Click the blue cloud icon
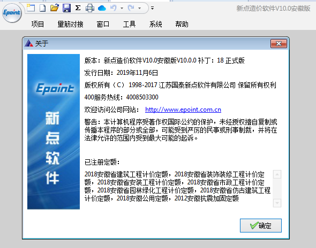 [x=102, y=8]
